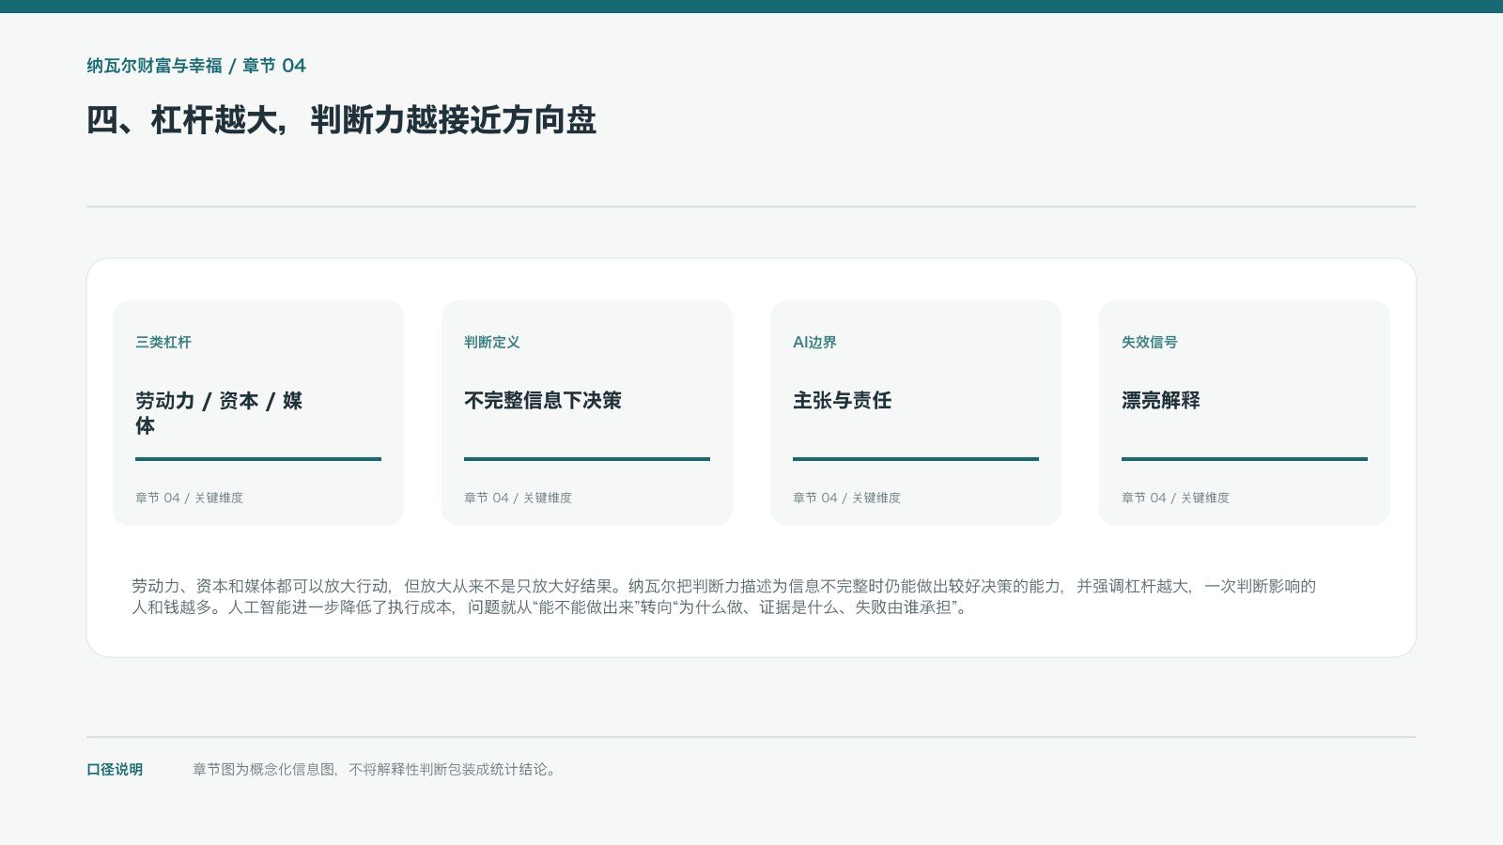Select the footnote 章节图为概念化信息图
This screenshot has width=1503, height=845.
[376, 770]
